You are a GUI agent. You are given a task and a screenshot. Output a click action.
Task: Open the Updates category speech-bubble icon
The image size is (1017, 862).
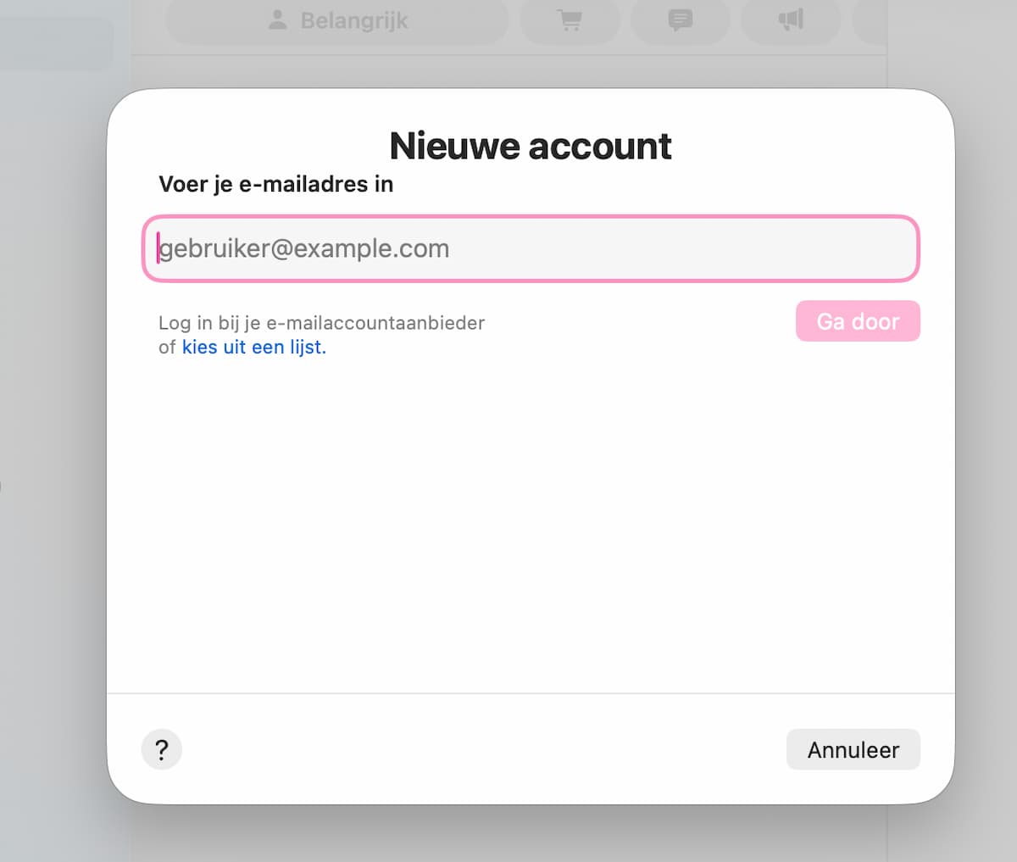tap(680, 20)
